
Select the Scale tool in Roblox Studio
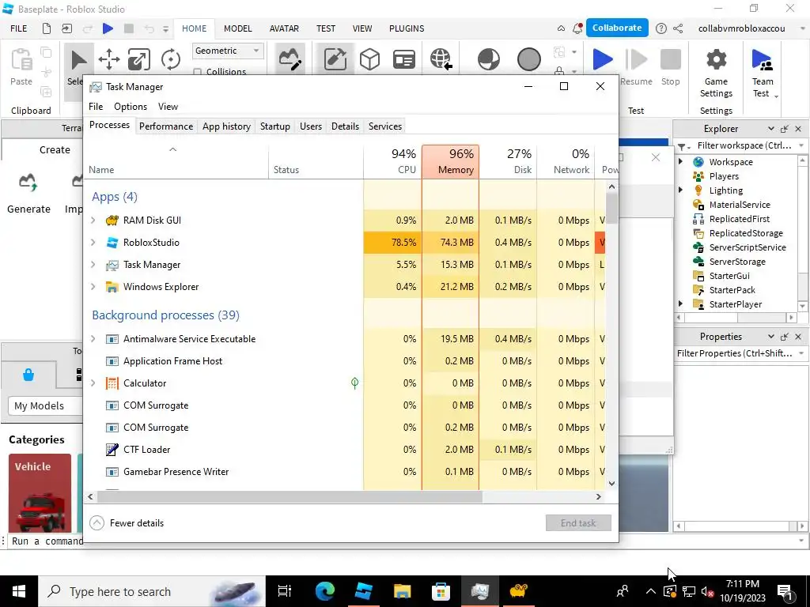pos(139,59)
